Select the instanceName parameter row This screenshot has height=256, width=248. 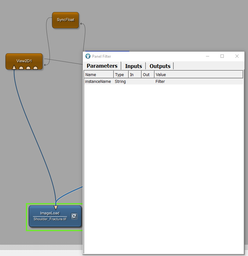tap(98, 82)
